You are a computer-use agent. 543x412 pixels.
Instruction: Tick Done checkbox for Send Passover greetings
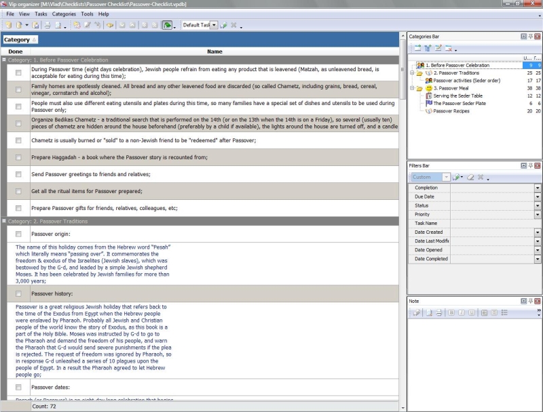pos(18,174)
